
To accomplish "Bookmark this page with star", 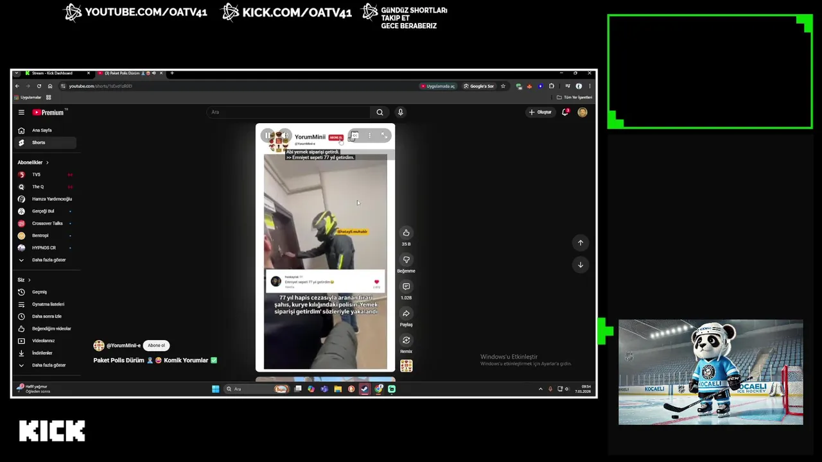I will tap(503, 86).
